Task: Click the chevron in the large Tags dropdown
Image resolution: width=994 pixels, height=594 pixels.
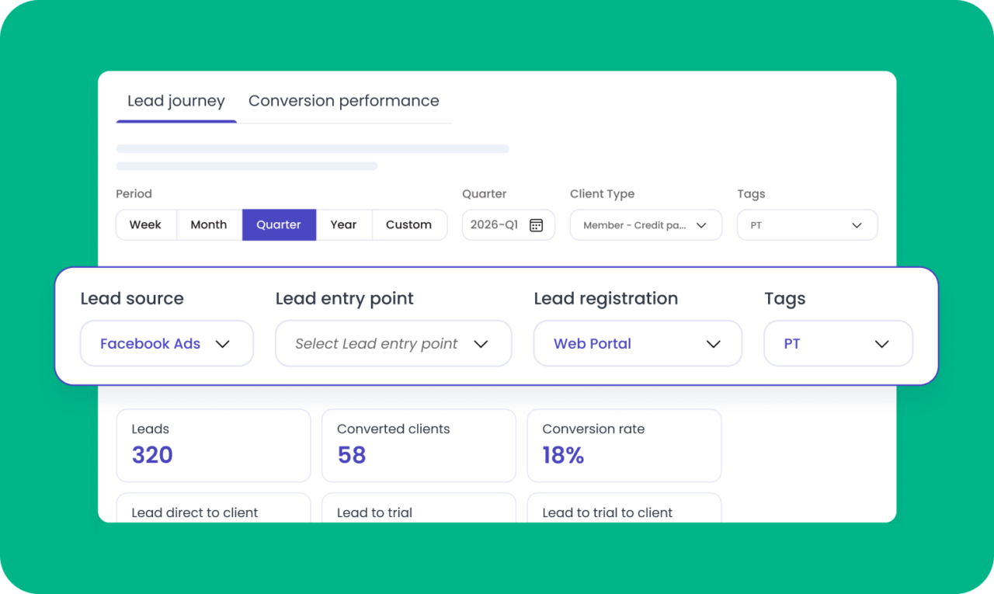Action: 881,344
